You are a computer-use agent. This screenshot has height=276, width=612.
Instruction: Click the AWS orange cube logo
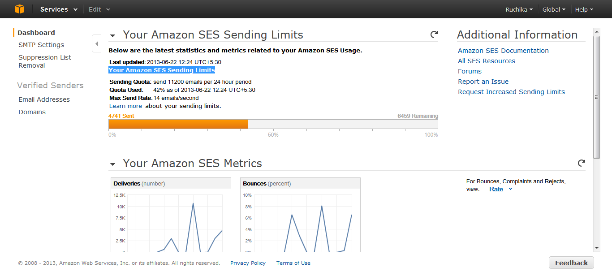click(x=19, y=9)
